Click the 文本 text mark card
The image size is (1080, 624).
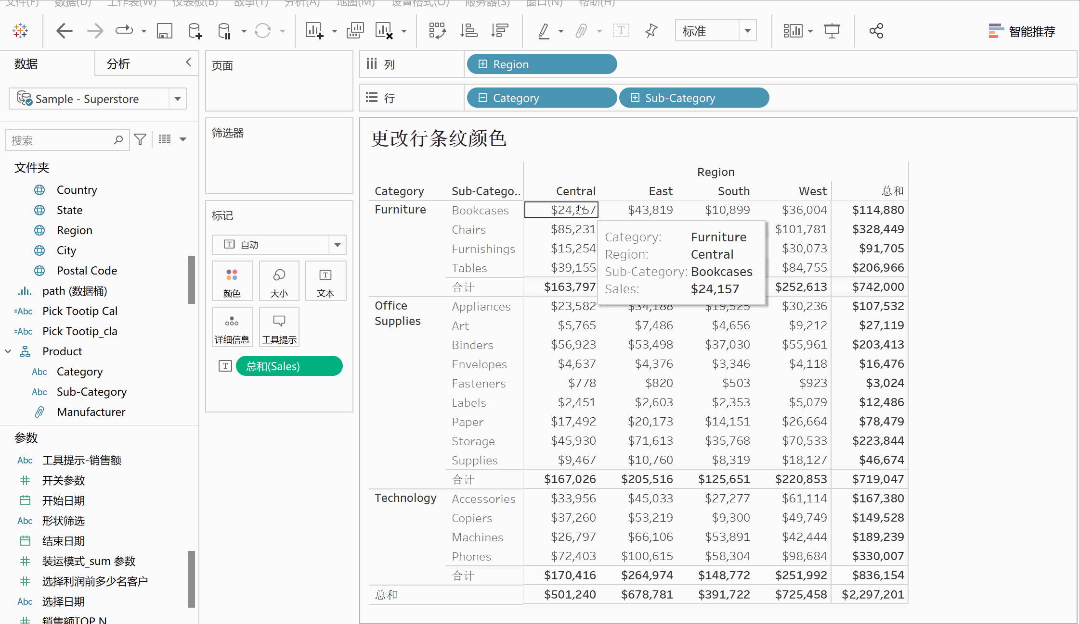tap(325, 281)
